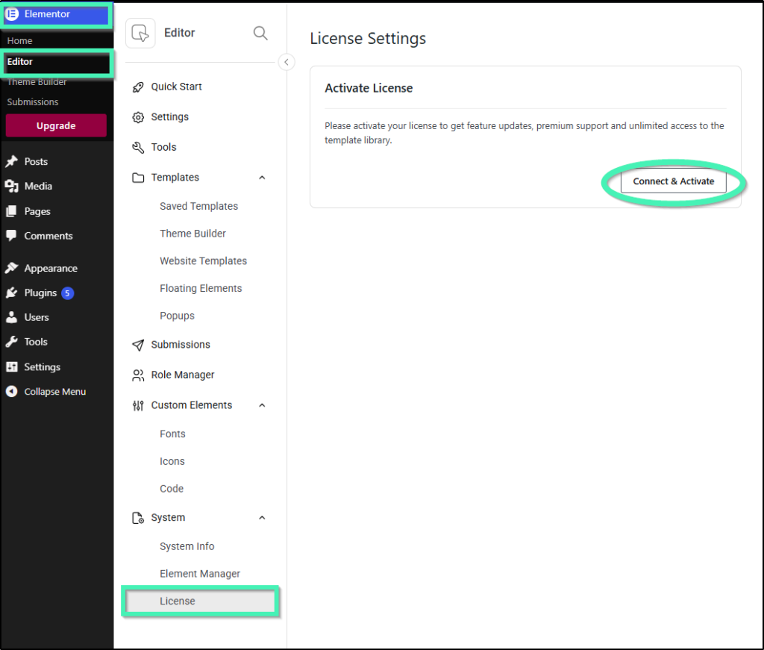Open the search magnifier icon
764x650 pixels.
[260, 33]
